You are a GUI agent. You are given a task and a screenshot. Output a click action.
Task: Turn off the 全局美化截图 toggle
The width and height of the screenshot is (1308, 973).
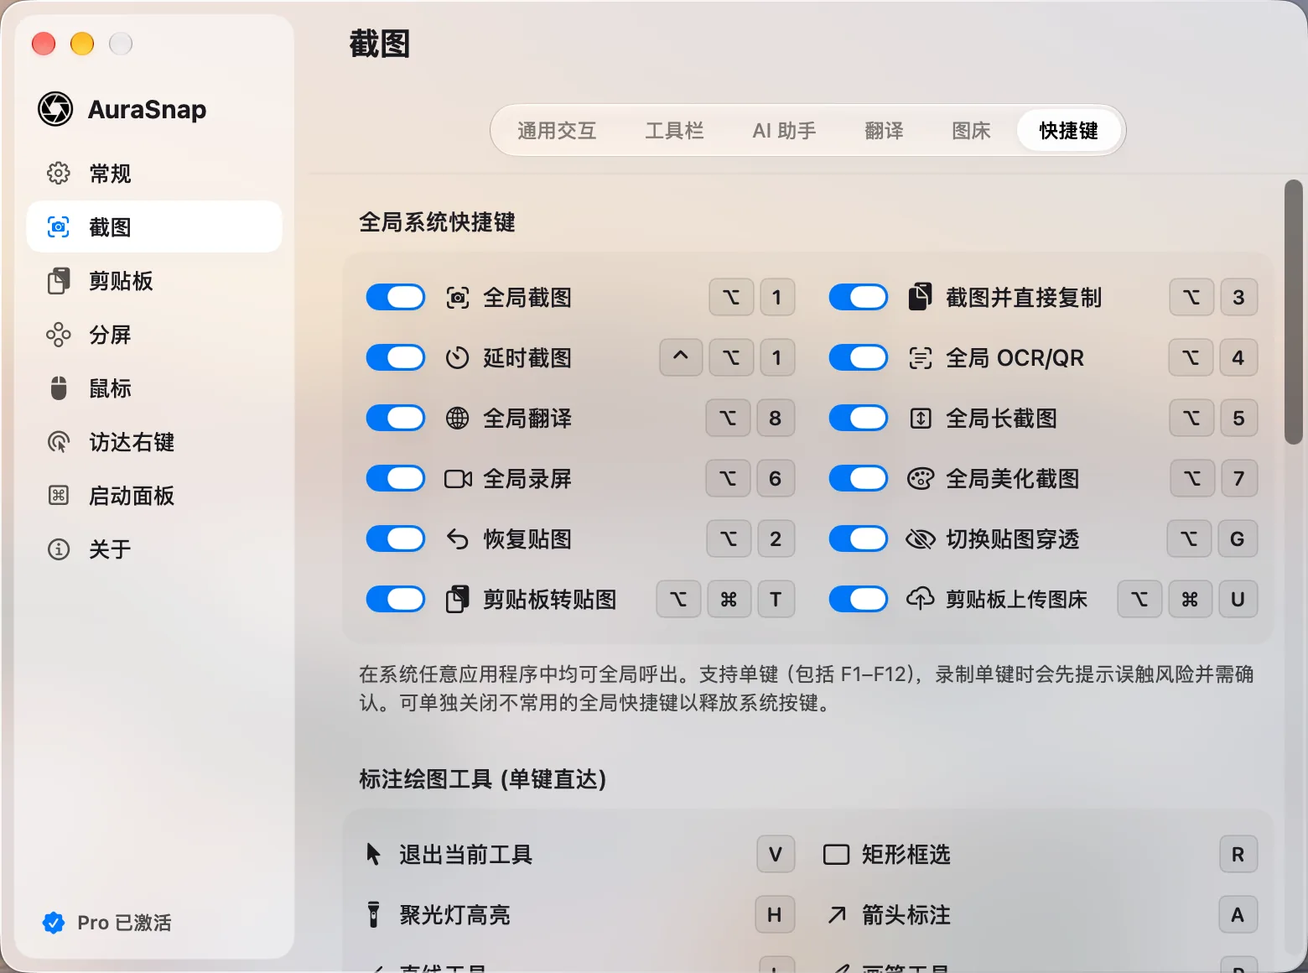pos(859,478)
